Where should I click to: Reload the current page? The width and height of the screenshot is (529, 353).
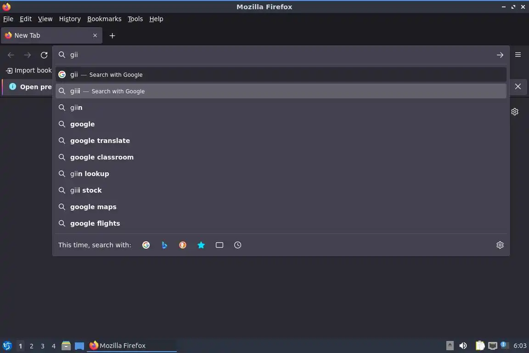pyautogui.click(x=44, y=55)
